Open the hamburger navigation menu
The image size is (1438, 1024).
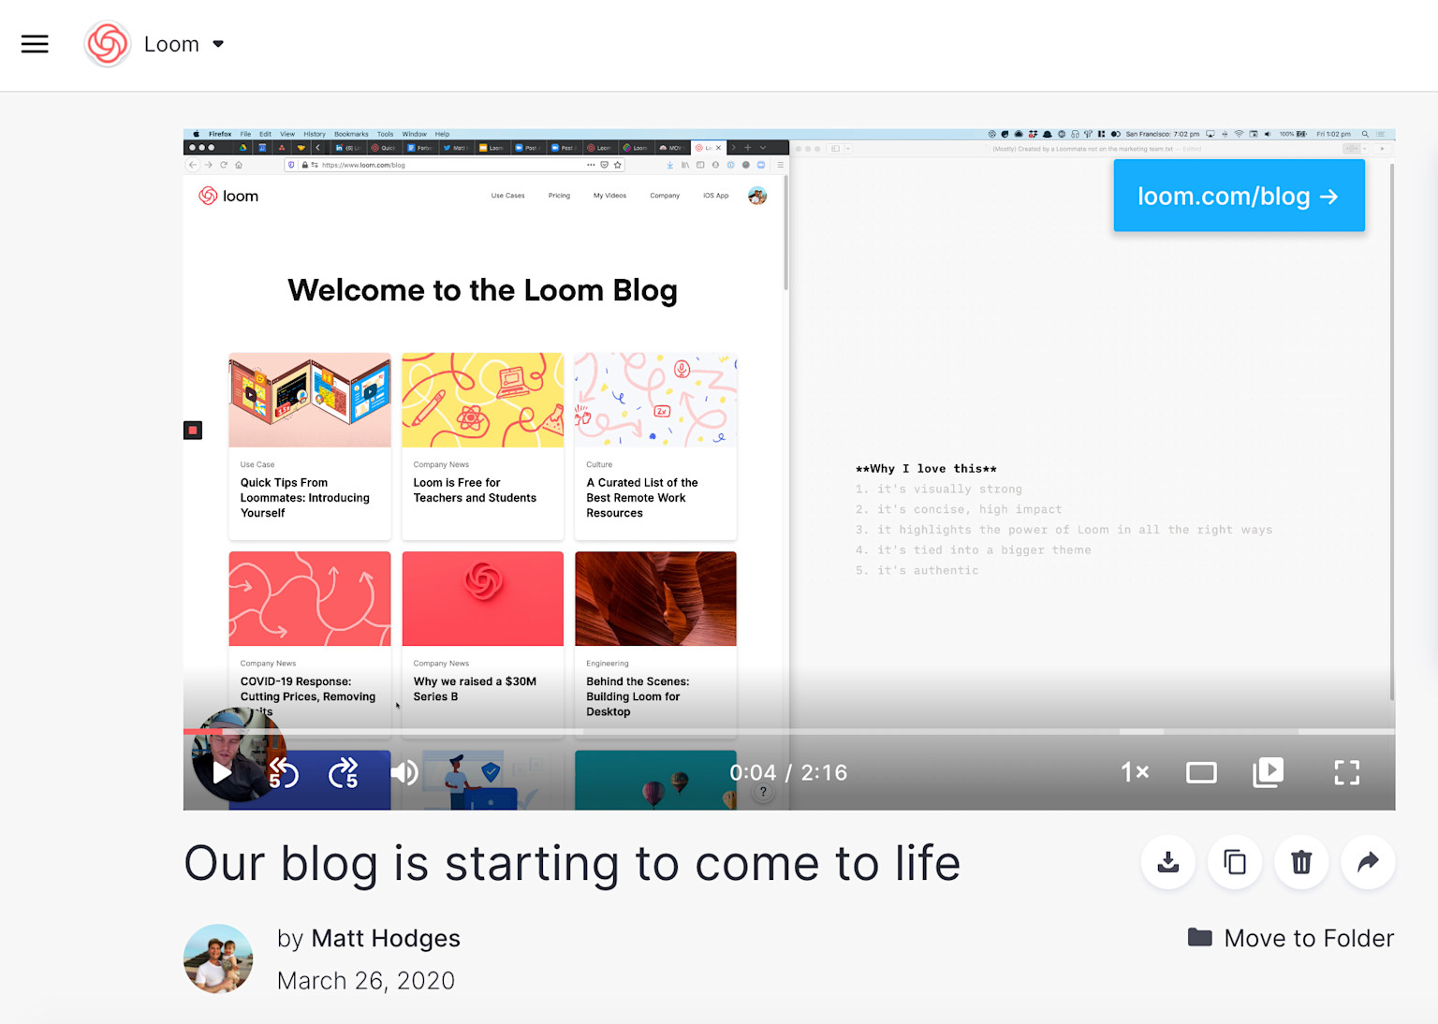point(35,44)
